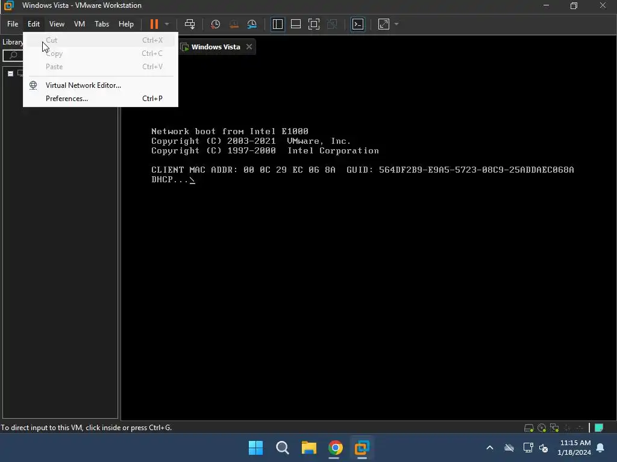Click the library search field
The width and height of the screenshot is (617, 462).
tap(13, 55)
